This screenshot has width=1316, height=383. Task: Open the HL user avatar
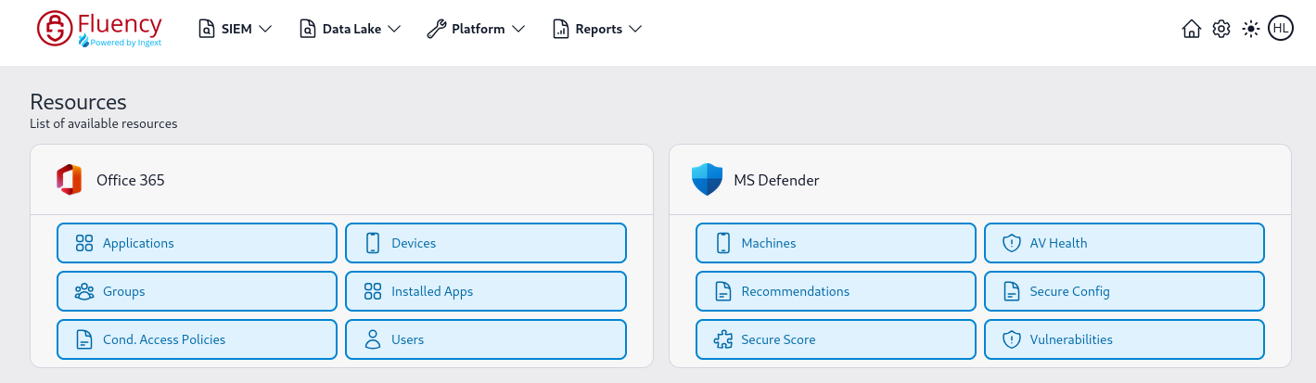(1281, 29)
